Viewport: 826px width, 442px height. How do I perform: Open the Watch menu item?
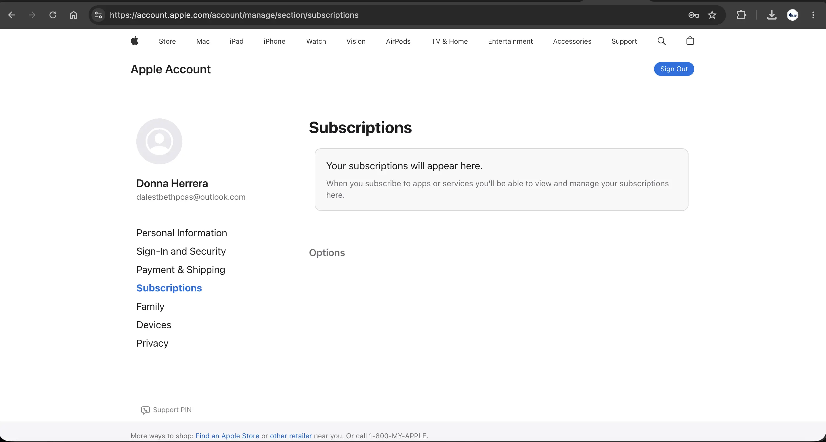(x=316, y=41)
